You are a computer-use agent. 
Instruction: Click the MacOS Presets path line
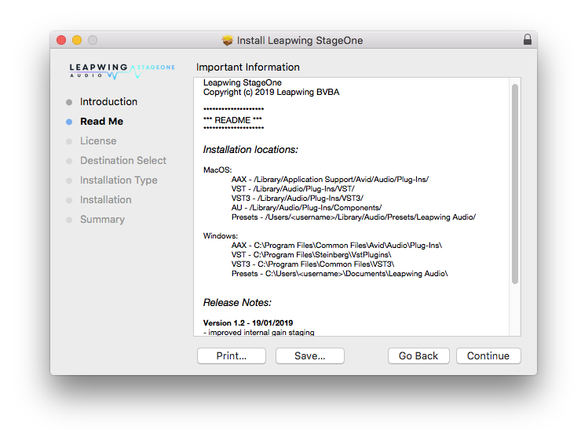(353, 217)
